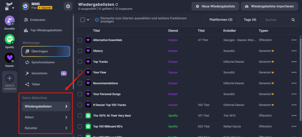Open the settings gear icon

tap(68, 6)
